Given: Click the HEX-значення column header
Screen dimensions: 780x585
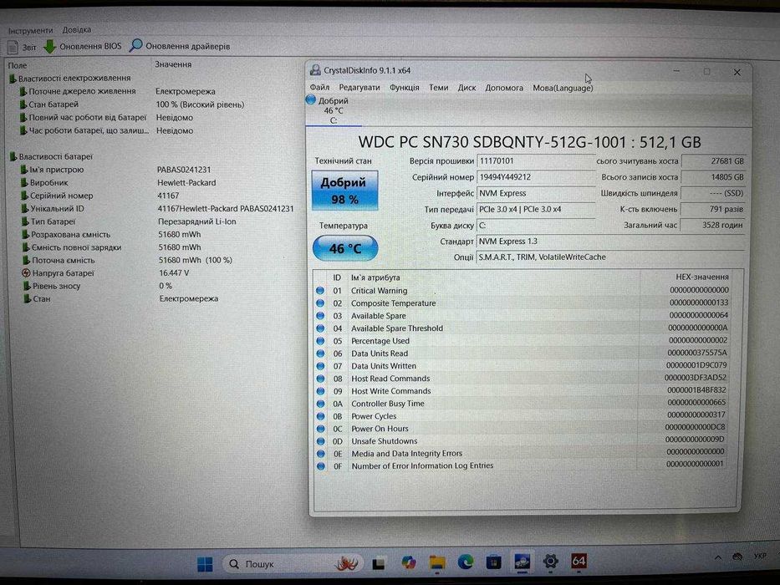Looking at the screenshot, I should click(x=702, y=277).
